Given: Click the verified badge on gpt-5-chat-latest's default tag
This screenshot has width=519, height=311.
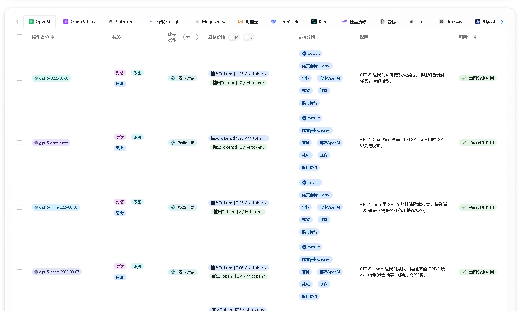Looking at the screenshot, I should tap(304, 118).
